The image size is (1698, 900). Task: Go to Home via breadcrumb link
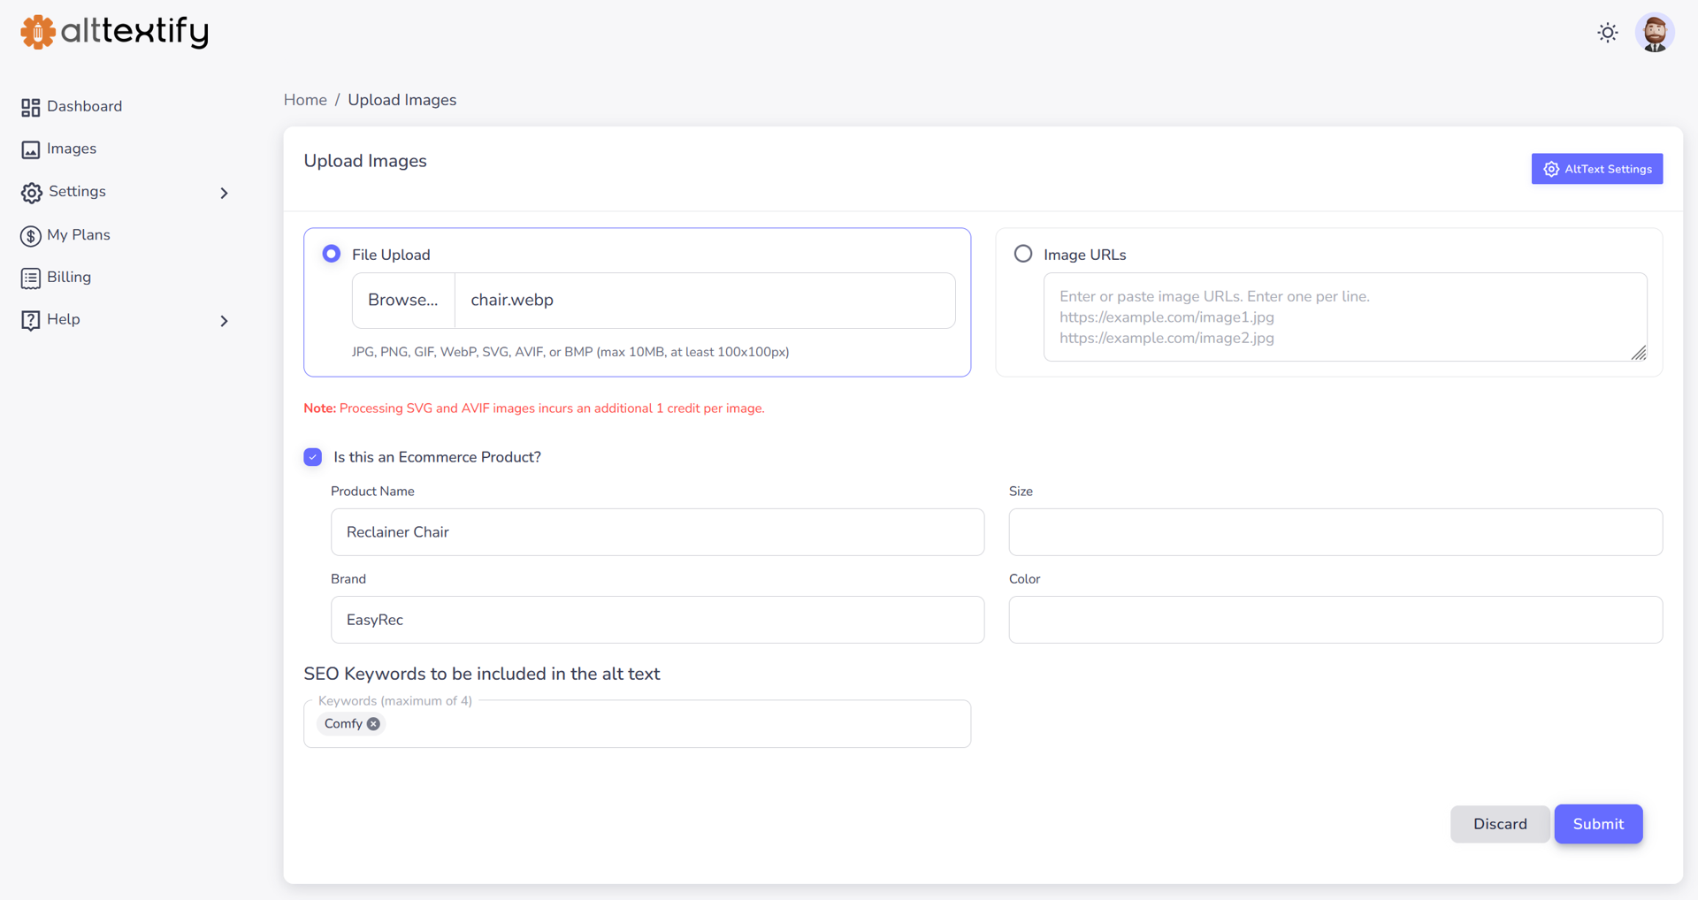tap(305, 100)
